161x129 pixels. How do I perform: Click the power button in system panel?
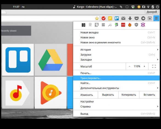[x=157, y=7]
